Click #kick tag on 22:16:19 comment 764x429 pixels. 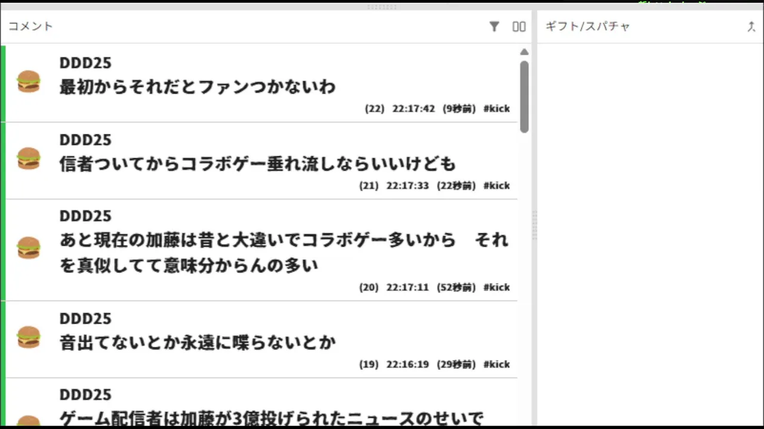click(497, 364)
